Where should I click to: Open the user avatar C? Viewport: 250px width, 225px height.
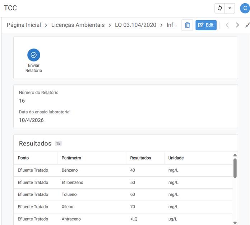(245, 8)
